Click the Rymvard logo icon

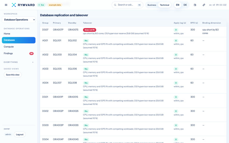14,5
